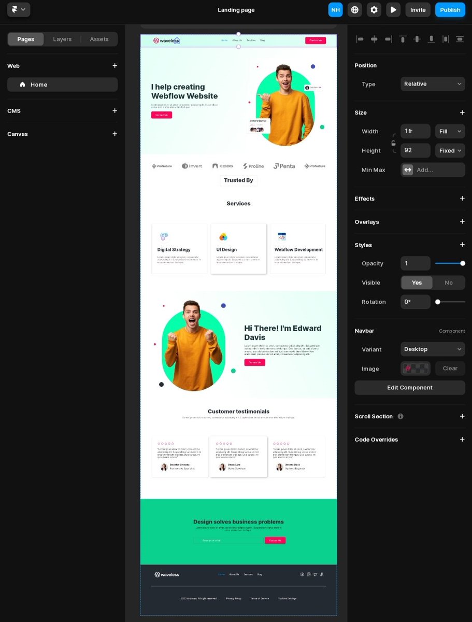Click the Min Max double-arrow icon
Image resolution: width=472 pixels, height=622 pixels.
coord(407,169)
